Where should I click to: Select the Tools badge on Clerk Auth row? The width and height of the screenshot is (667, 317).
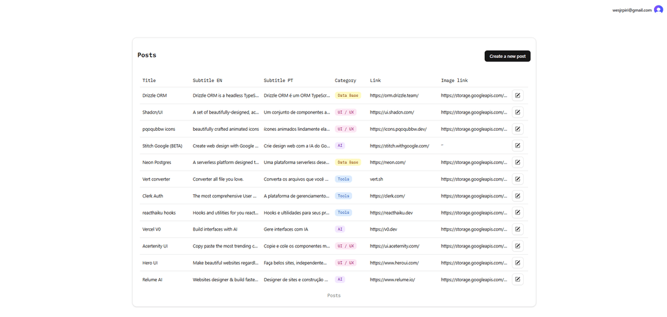tap(343, 196)
